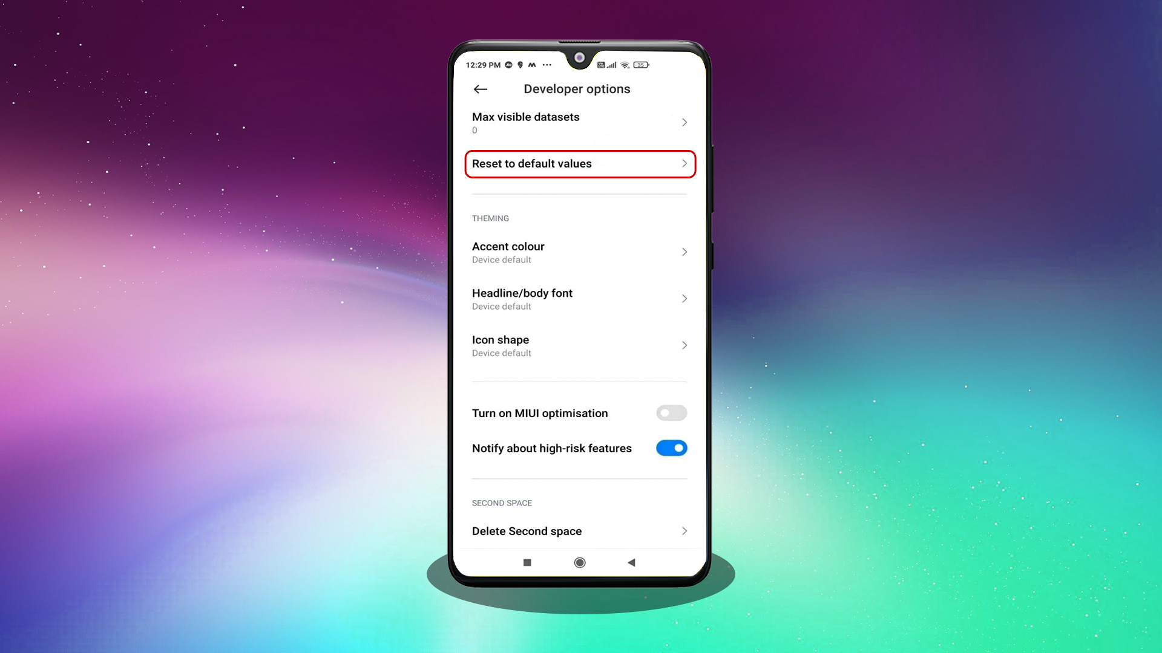Enable Turn on MIUI optimisation
The width and height of the screenshot is (1162, 653).
(672, 413)
